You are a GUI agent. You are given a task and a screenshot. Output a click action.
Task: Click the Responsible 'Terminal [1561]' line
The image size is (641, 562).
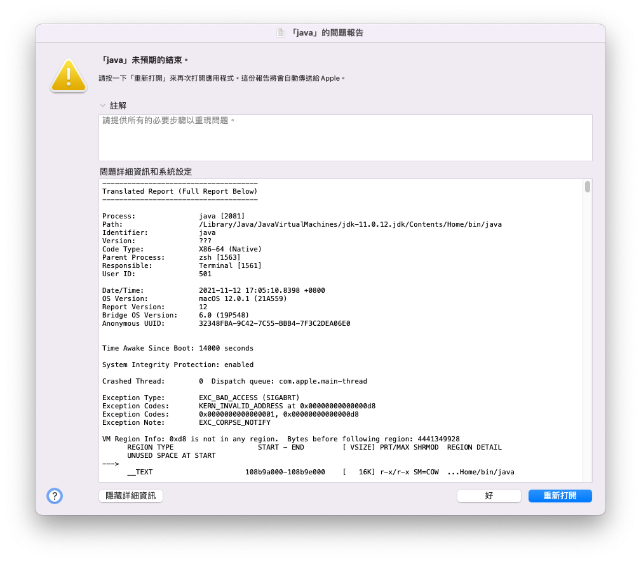click(182, 265)
